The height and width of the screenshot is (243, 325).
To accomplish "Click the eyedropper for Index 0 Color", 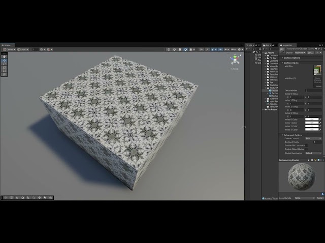I will tap(320, 119).
